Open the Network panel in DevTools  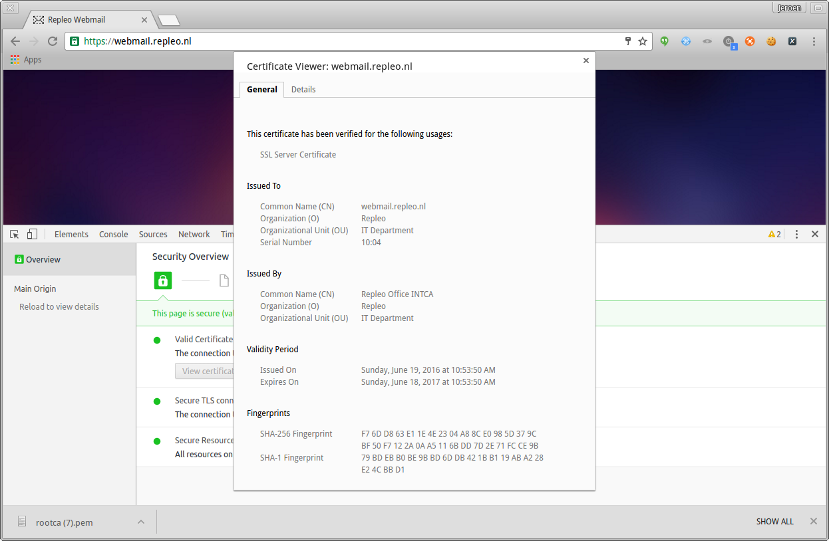coord(194,234)
